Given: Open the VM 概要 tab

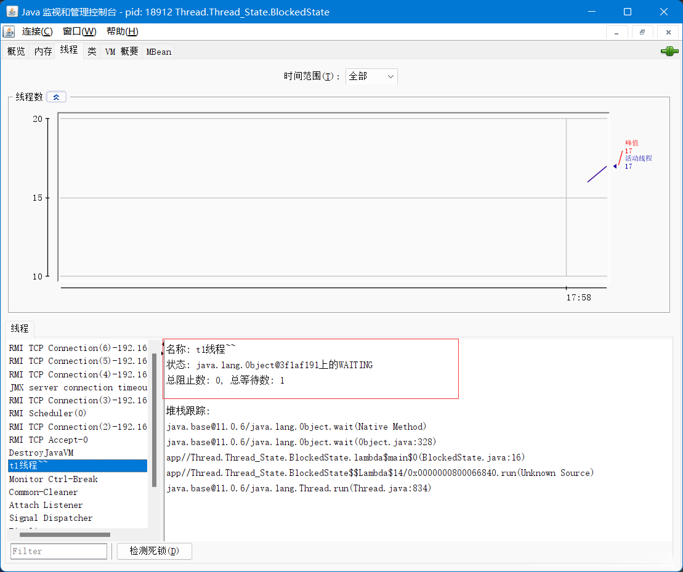Looking at the screenshot, I should coord(121,52).
